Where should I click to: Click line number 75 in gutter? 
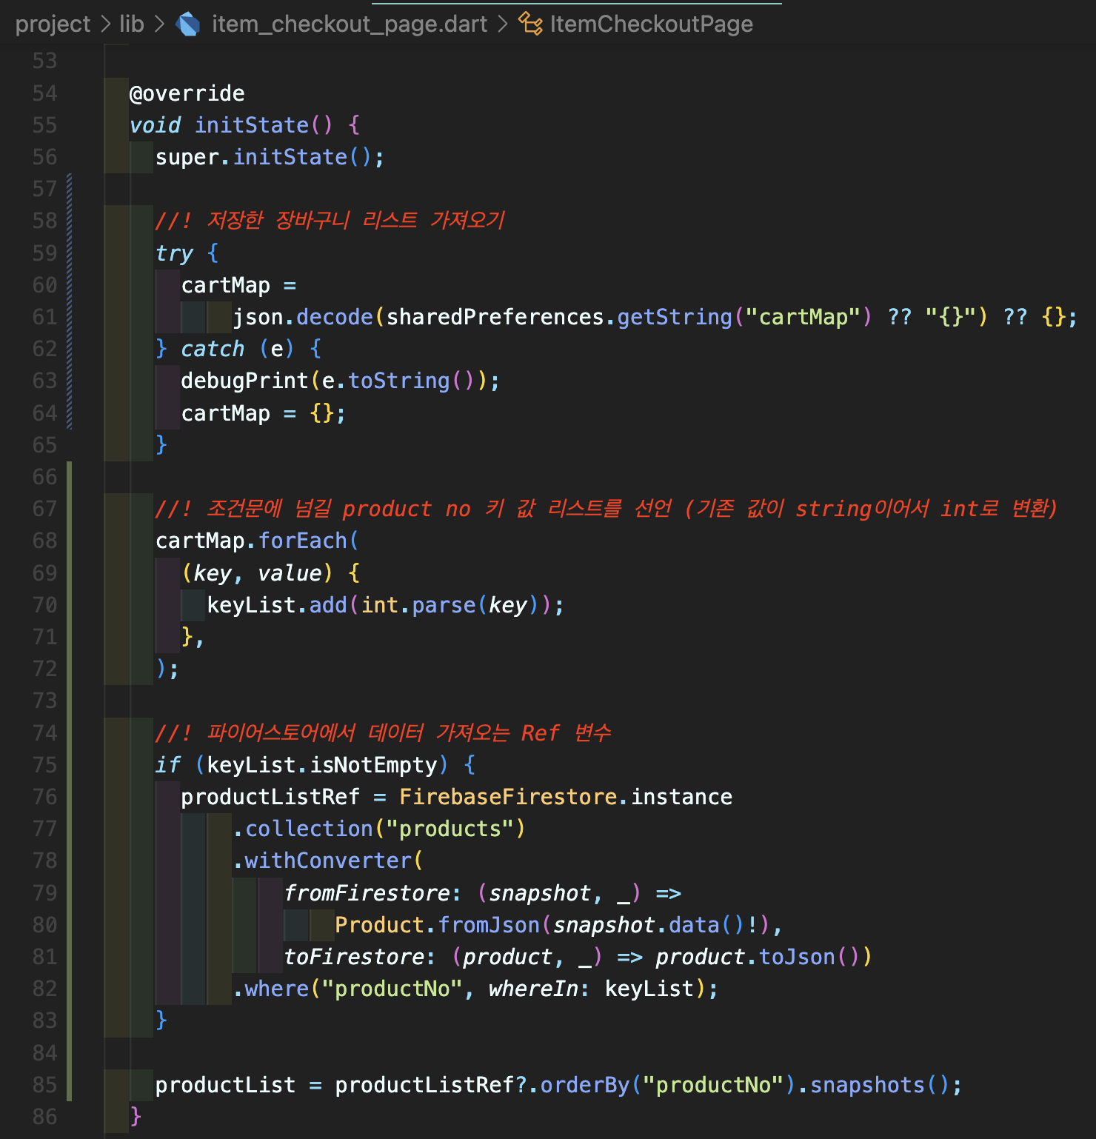44,765
